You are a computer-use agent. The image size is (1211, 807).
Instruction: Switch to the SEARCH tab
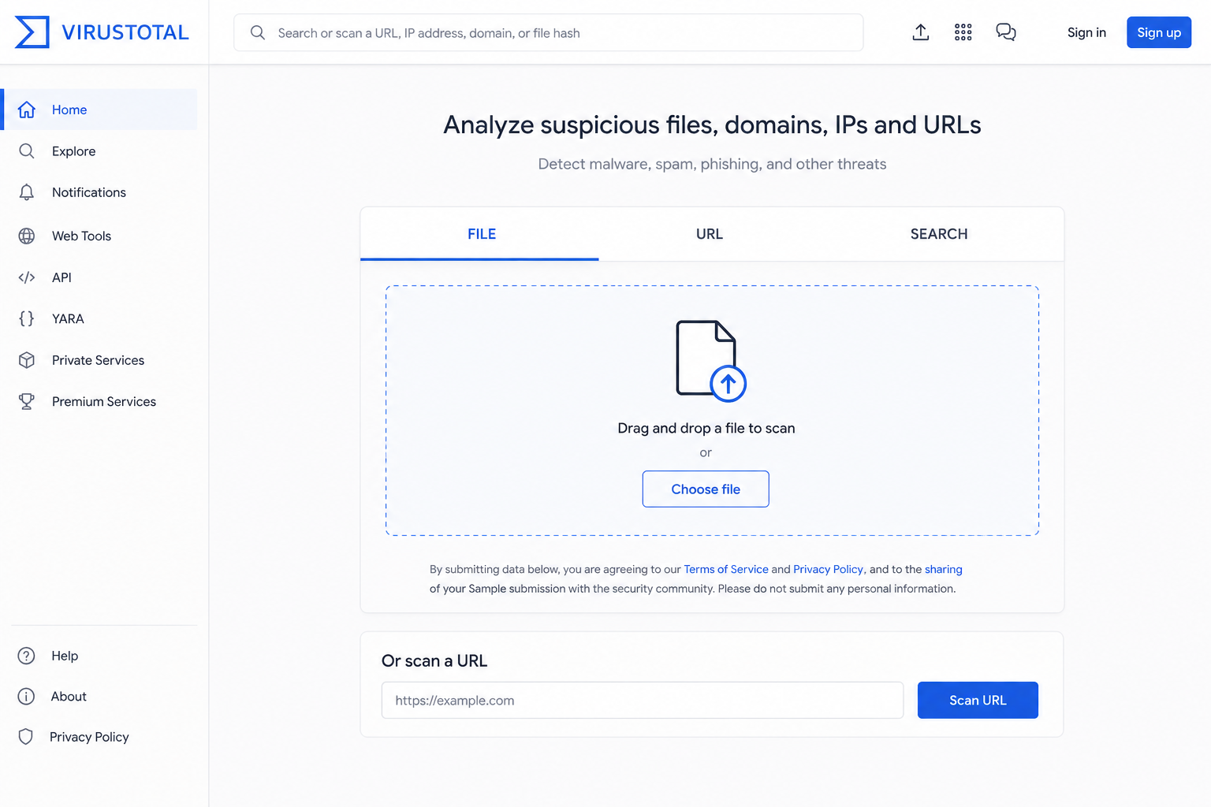939,234
